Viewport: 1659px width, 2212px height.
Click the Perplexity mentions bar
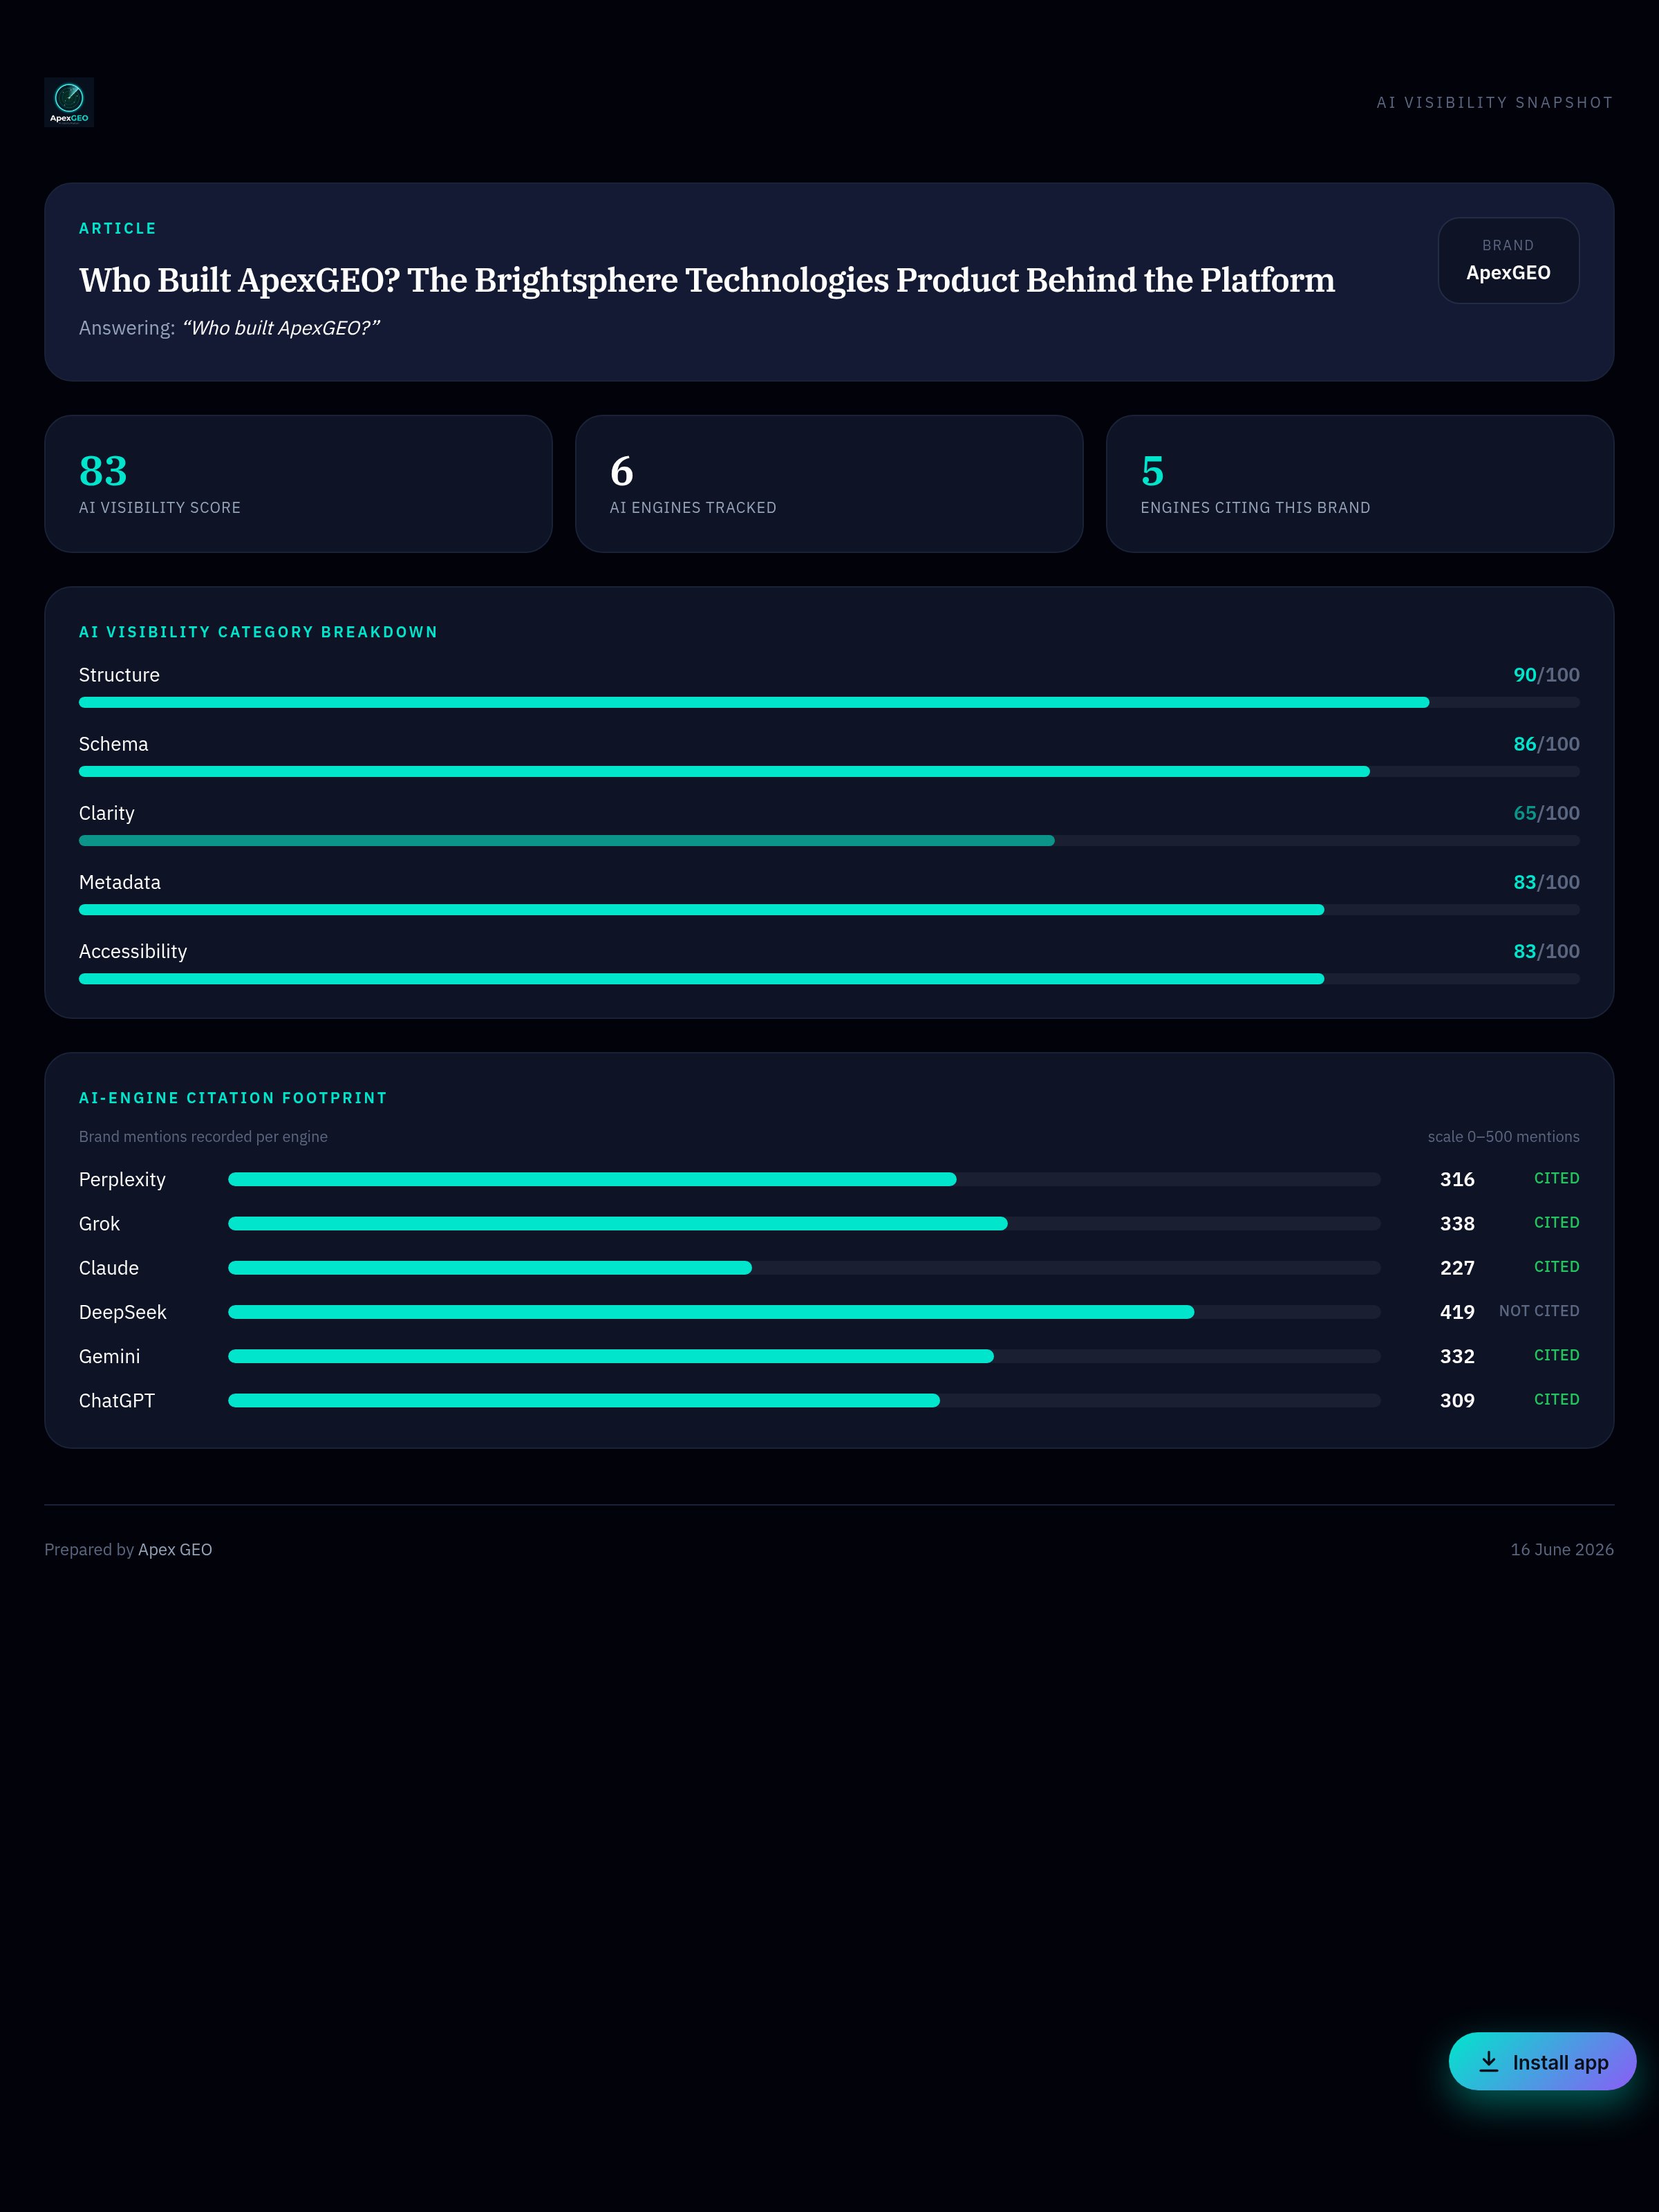pyautogui.click(x=804, y=1179)
